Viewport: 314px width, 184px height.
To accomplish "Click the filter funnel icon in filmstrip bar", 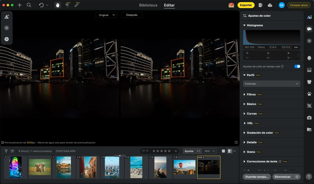I will (x=6, y=151).
